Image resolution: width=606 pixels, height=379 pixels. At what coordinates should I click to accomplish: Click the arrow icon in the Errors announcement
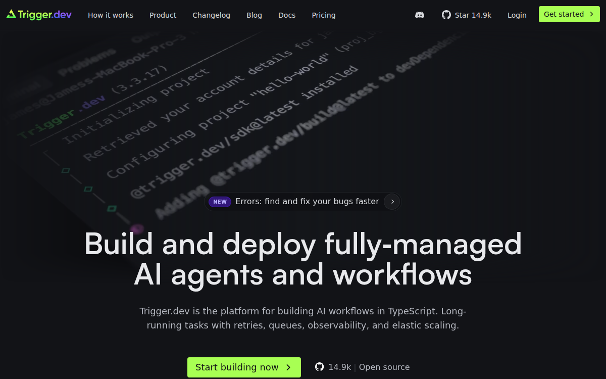click(392, 202)
